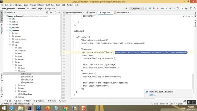Expand the backend folder
The width and height of the screenshot is (197, 111).
7,27
